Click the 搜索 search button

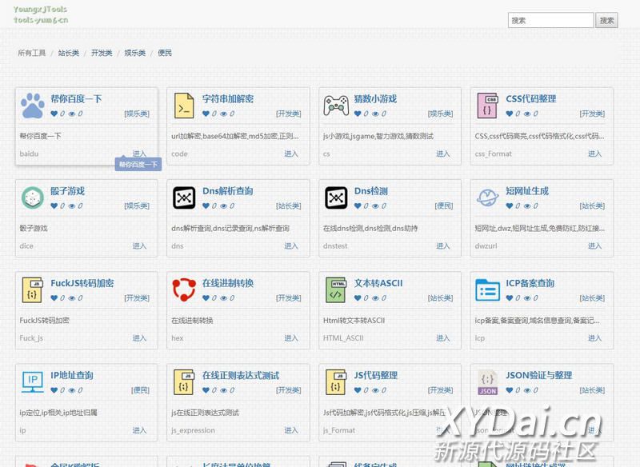pyautogui.click(x=606, y=21)
